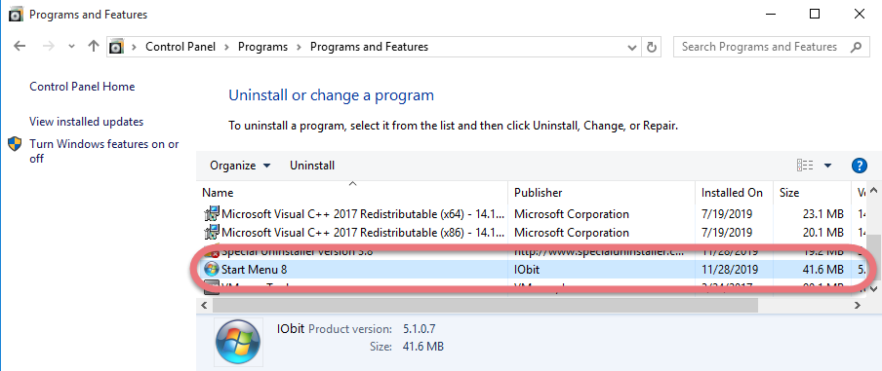The height and width of the screenshot is (371, 882).
Task: Sort by the Size column header
Action: [812, 193]
